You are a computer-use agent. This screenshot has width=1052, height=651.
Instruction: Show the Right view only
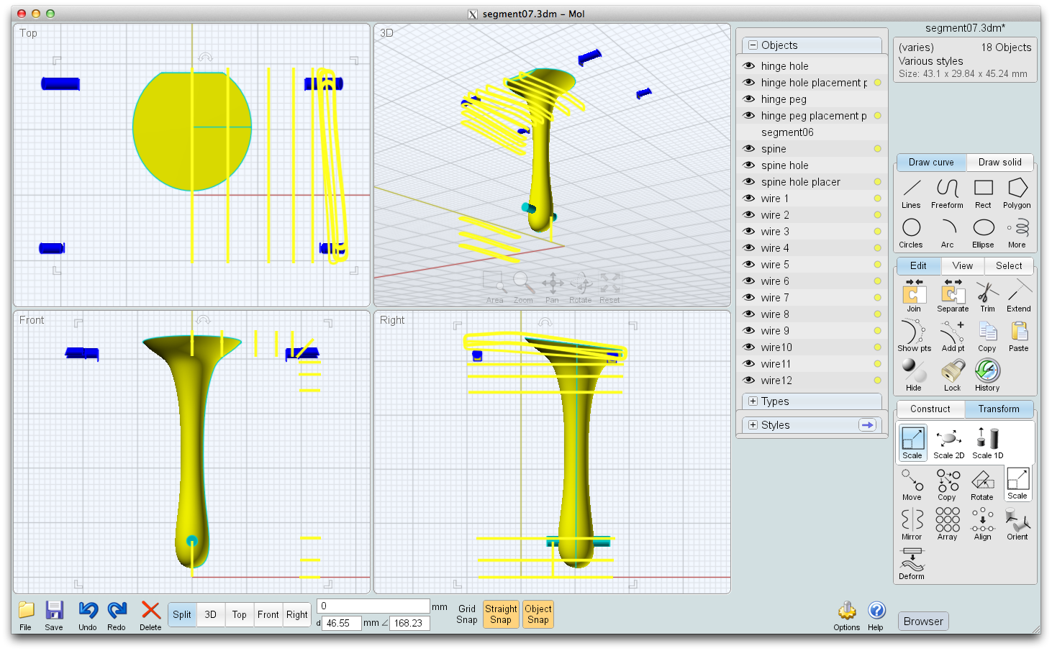(296, 614)
